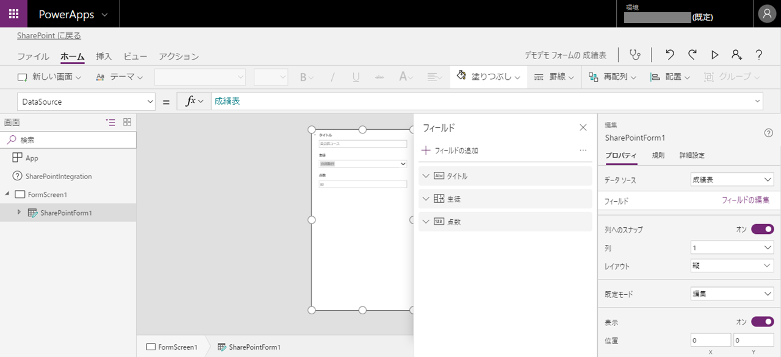Open the app checker stethoscope icon
The image size is (781, 357).
click(x=635, y=55)
